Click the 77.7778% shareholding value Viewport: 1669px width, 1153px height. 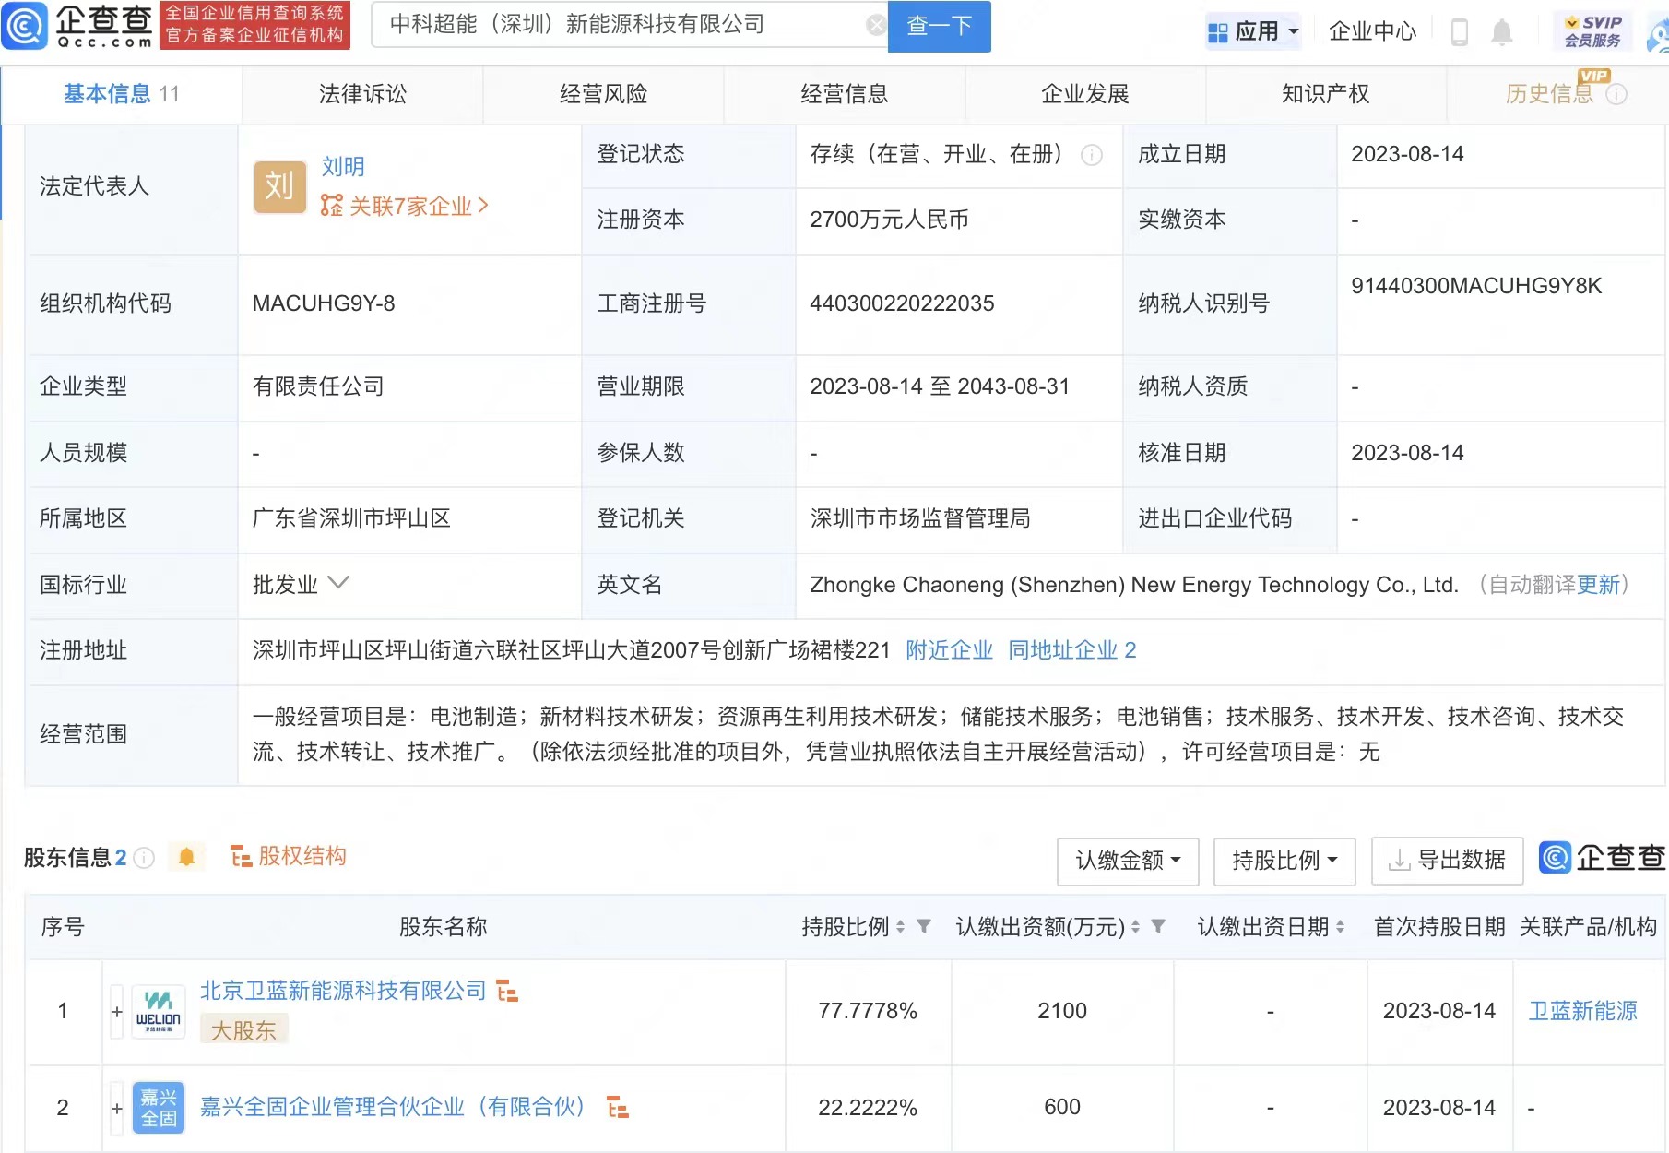pyautogui.click(x=868, y=1012)
